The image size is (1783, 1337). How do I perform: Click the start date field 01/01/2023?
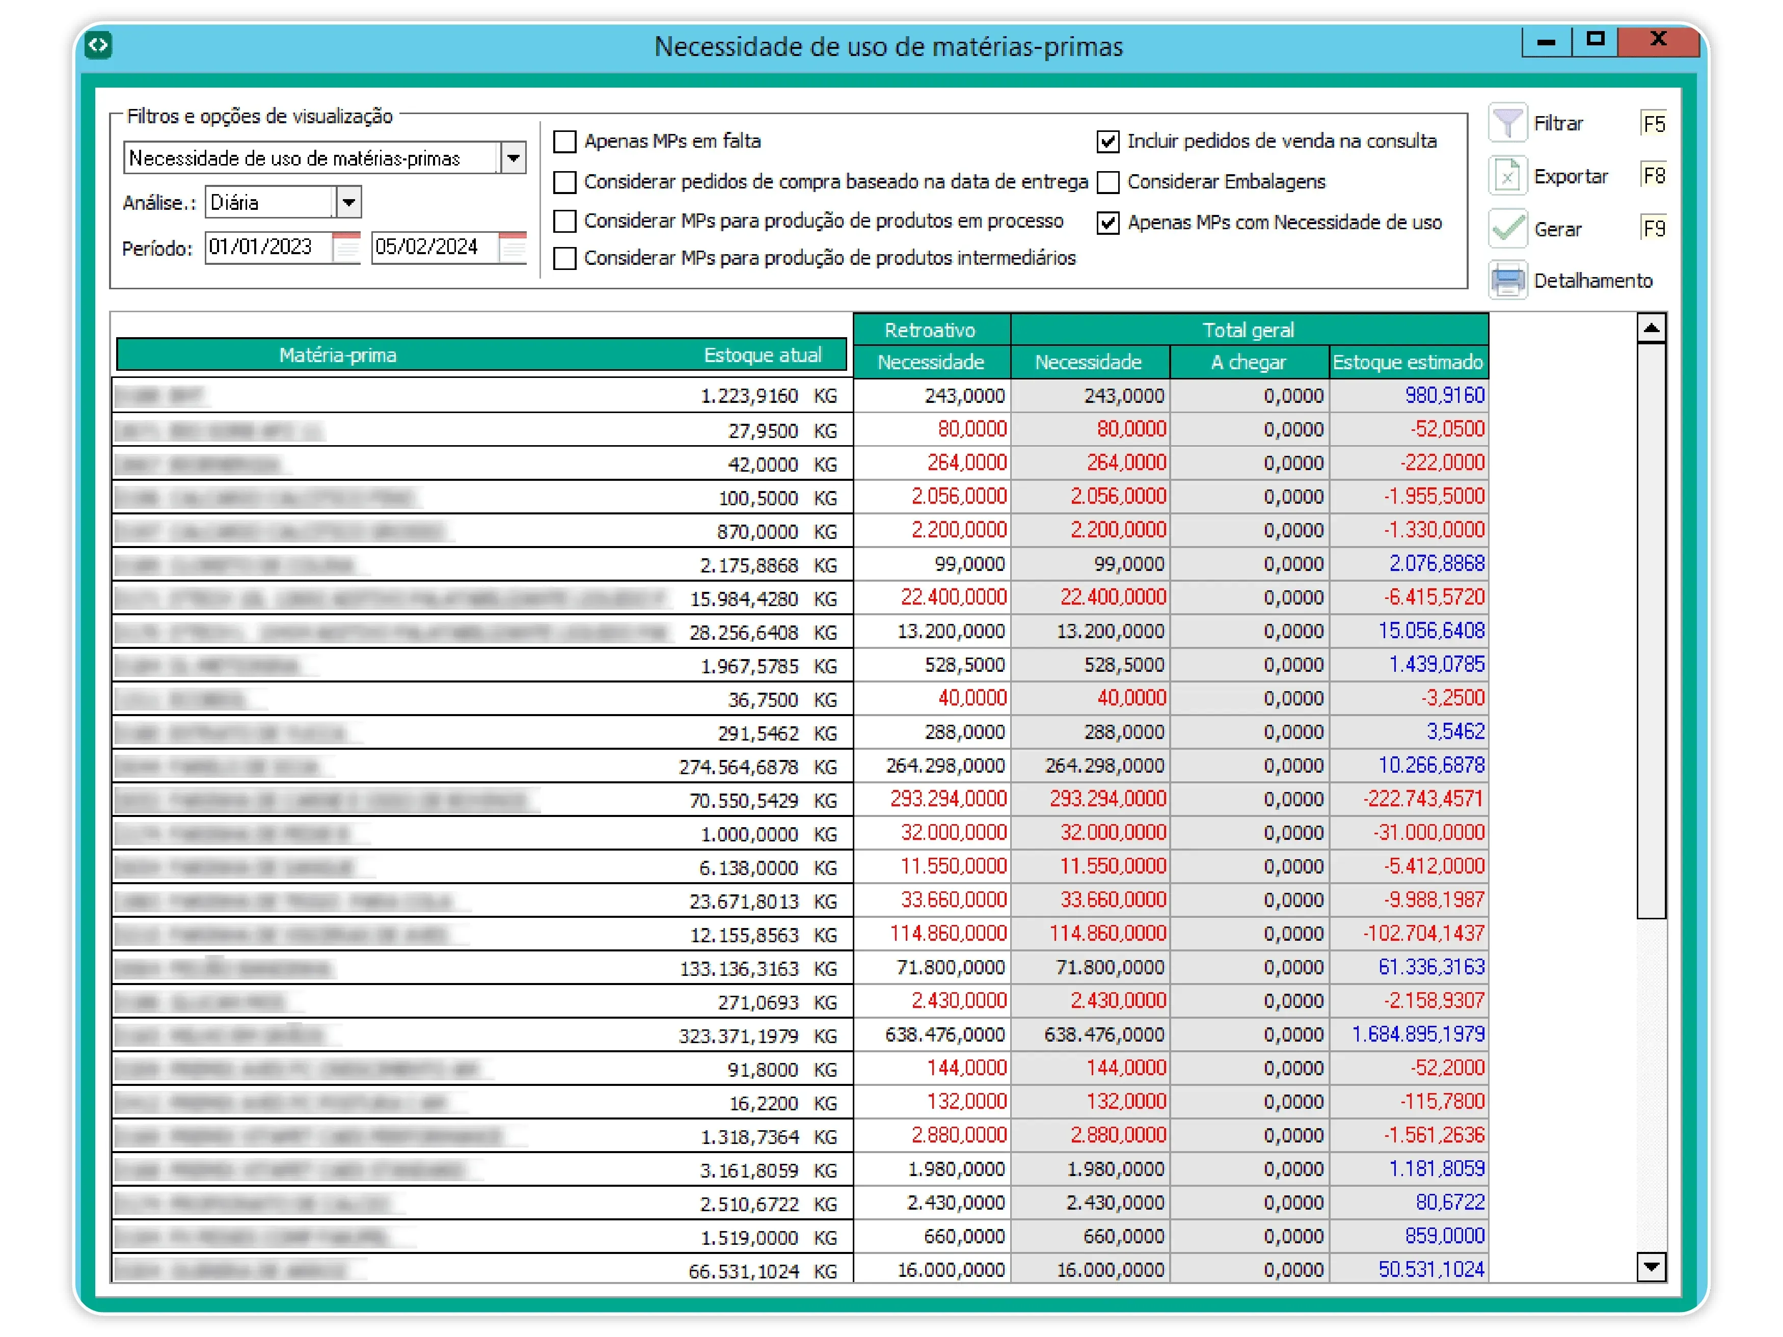[267, 247]
